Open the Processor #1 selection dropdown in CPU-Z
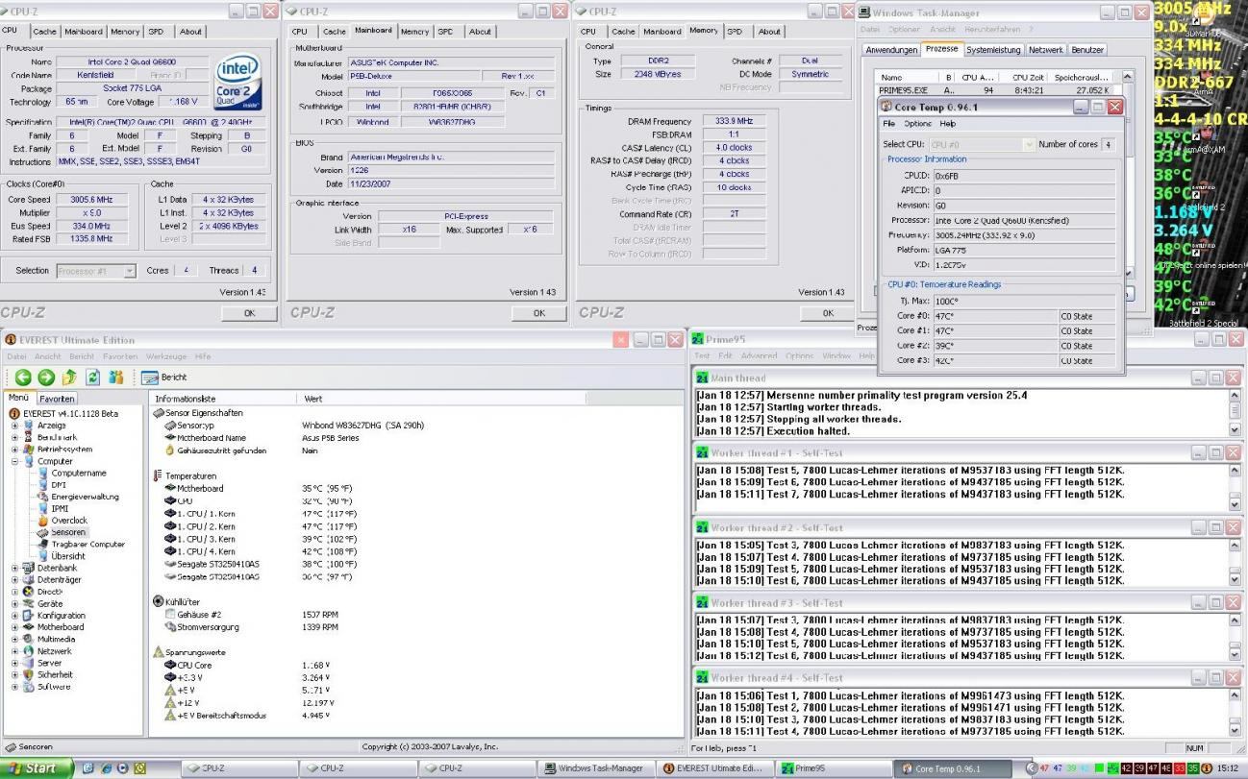 (x=96, y=271)
